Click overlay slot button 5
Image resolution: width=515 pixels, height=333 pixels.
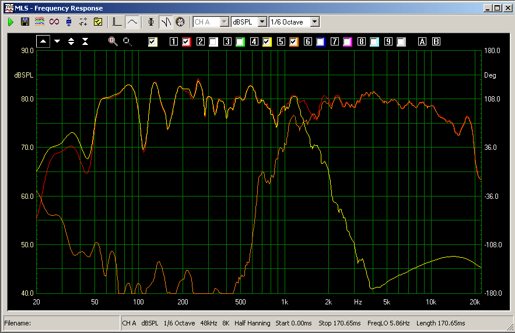(x=281, y=41)
